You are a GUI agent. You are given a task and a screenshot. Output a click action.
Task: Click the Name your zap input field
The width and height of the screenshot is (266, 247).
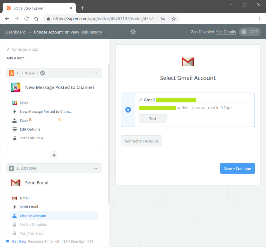click(55, 50)
